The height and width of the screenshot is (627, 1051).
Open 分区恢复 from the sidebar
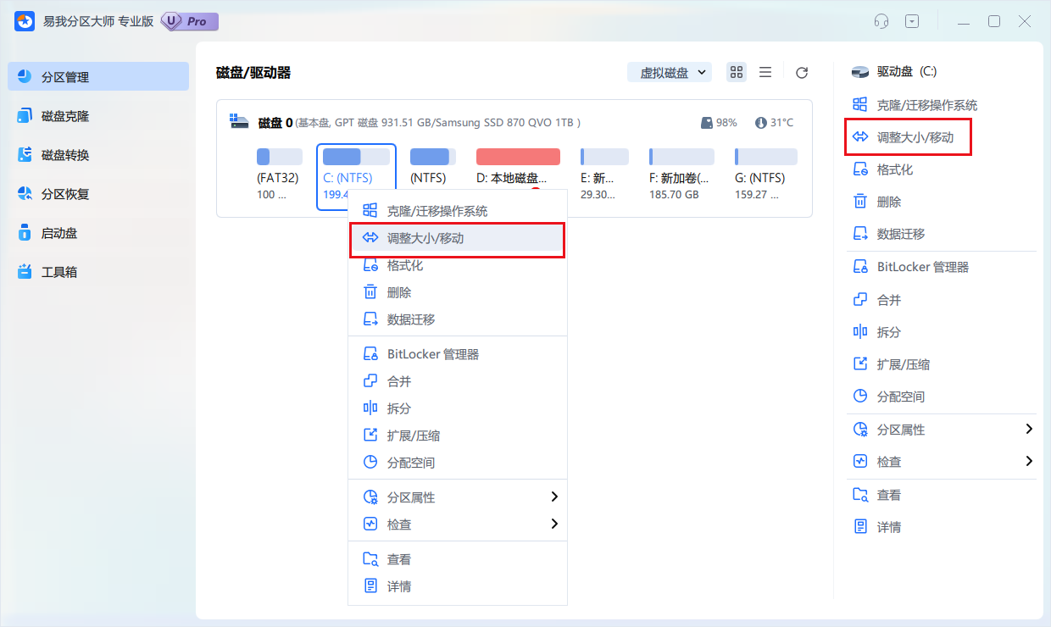(64, 193)
